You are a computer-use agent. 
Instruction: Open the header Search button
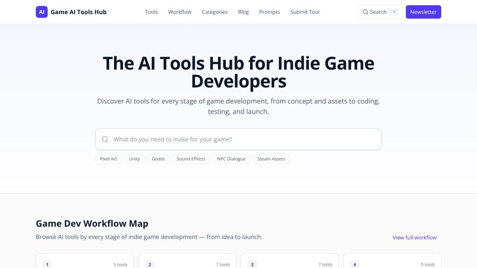click(380, 12)
